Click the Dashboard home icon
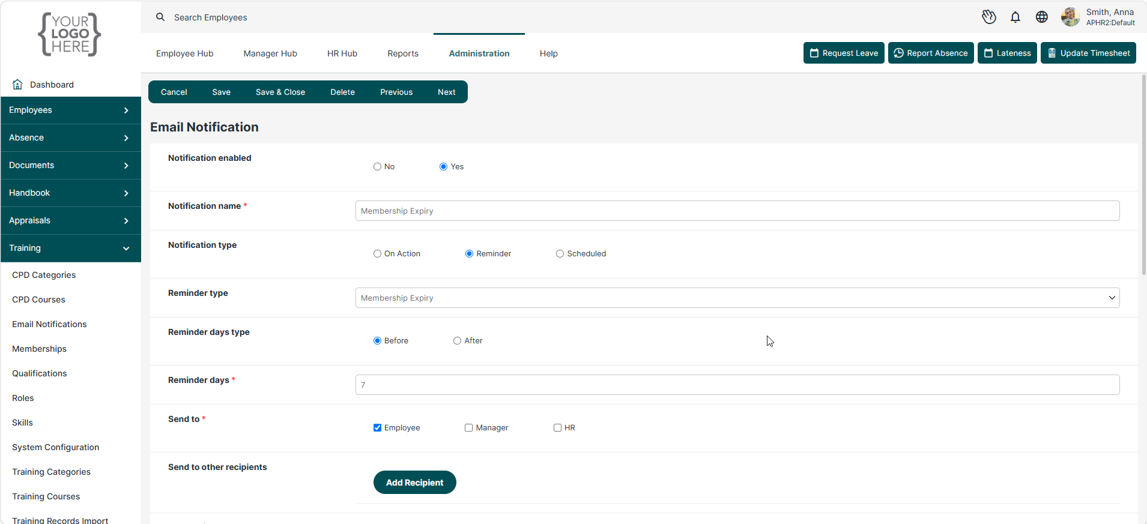 point(17,85)
